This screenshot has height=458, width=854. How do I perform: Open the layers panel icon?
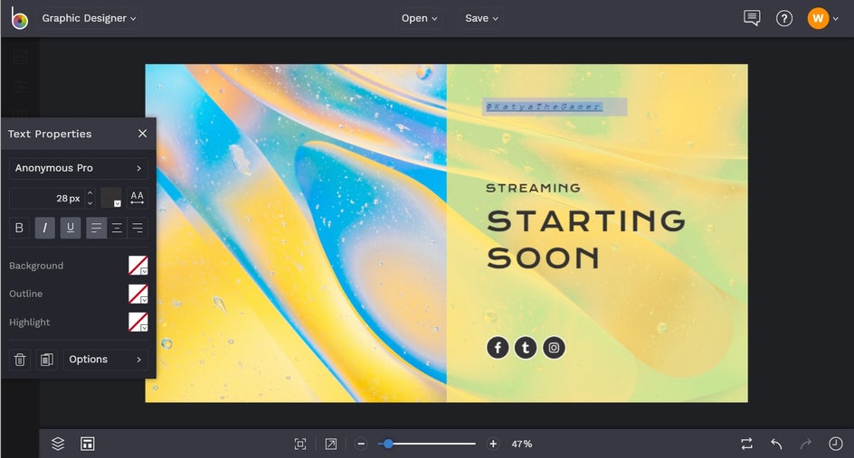[x=58, y=444]
